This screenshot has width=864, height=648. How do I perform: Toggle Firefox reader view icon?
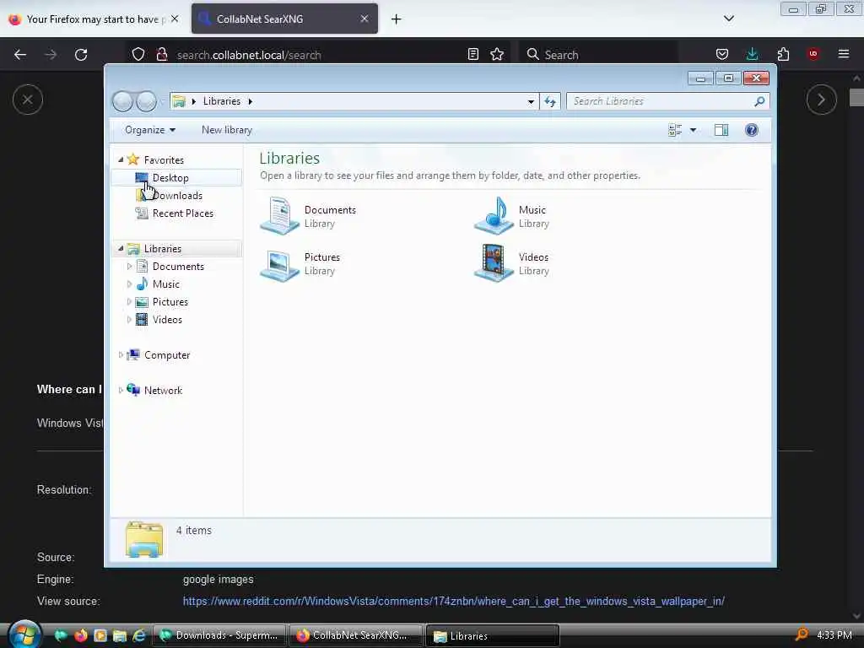click(472, 54)
